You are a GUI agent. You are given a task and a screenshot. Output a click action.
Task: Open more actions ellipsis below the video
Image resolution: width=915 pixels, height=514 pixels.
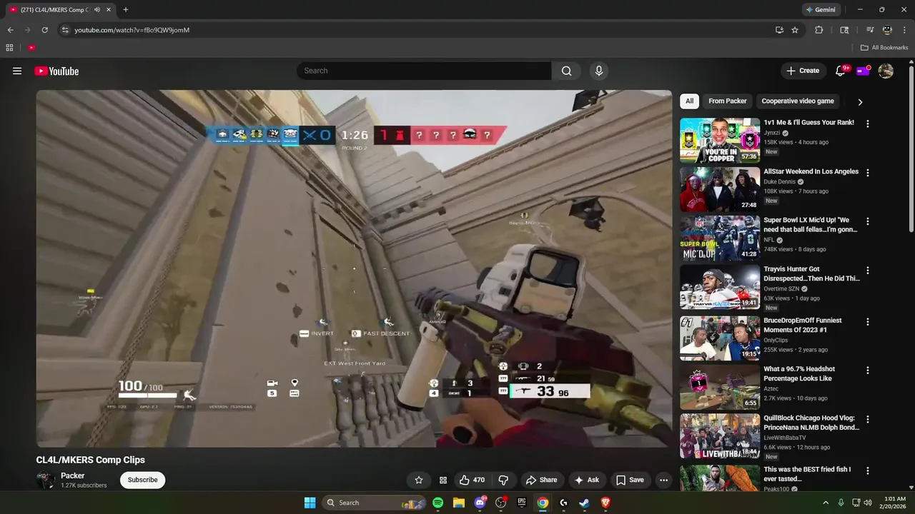(663, 480)
